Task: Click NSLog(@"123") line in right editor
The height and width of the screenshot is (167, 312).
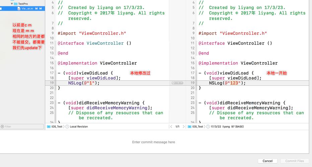Action: tap(227, 83)
